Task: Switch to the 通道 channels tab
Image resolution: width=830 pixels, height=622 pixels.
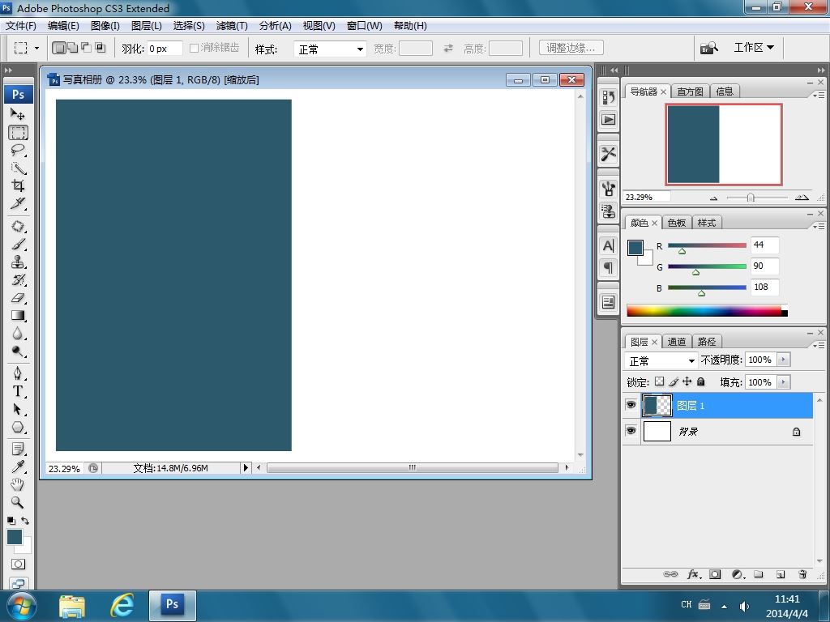Action: pyautogui.click(x=677, y=342)
